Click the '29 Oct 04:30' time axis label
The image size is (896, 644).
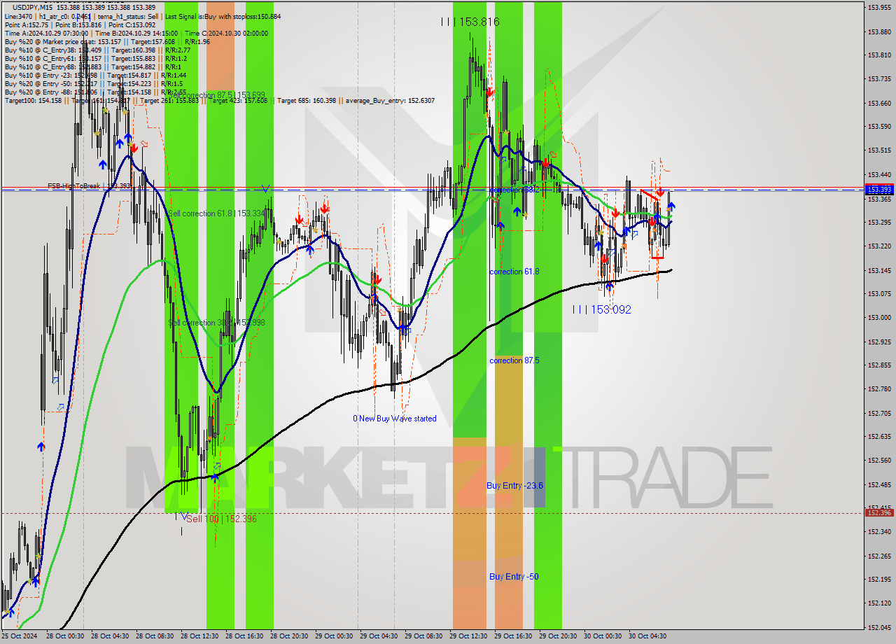coord(378,636)
